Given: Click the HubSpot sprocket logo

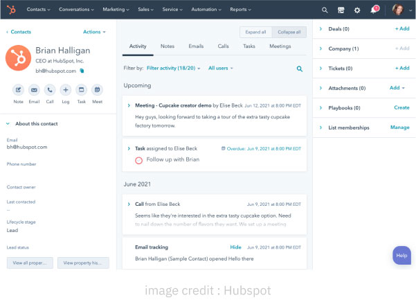Looking at the screenshot, I should pos(11,10).
